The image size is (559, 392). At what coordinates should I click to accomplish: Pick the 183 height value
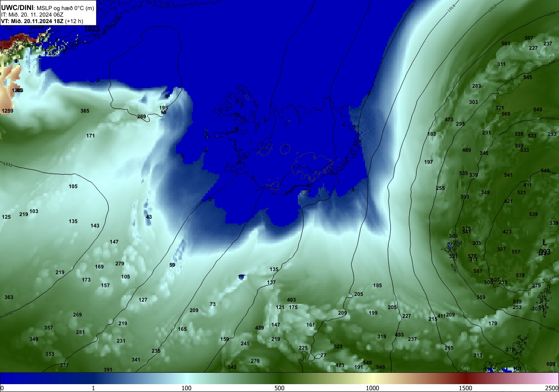(x=431, y=134)
